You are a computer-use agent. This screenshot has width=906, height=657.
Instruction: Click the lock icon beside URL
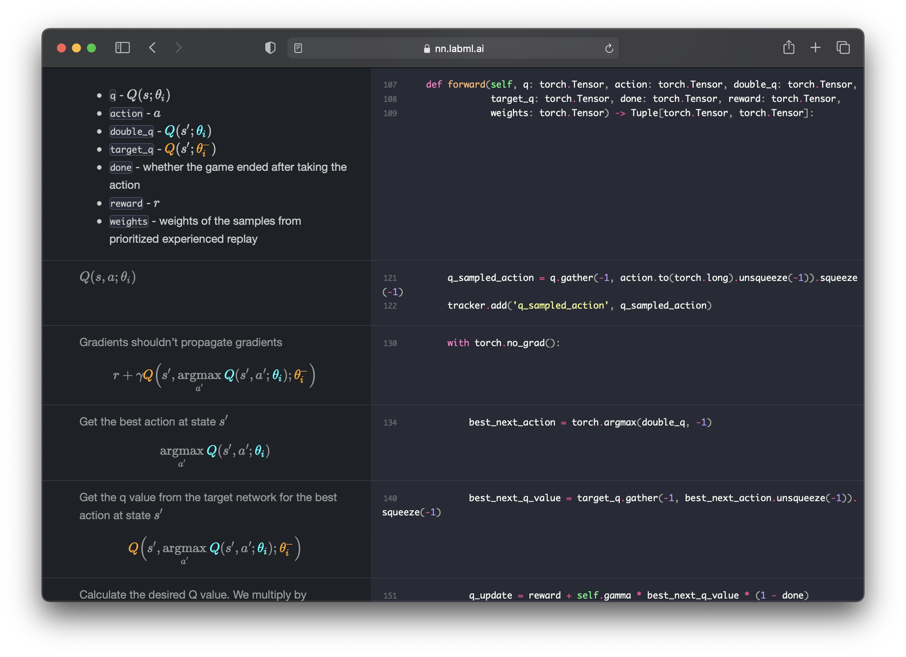427,49
